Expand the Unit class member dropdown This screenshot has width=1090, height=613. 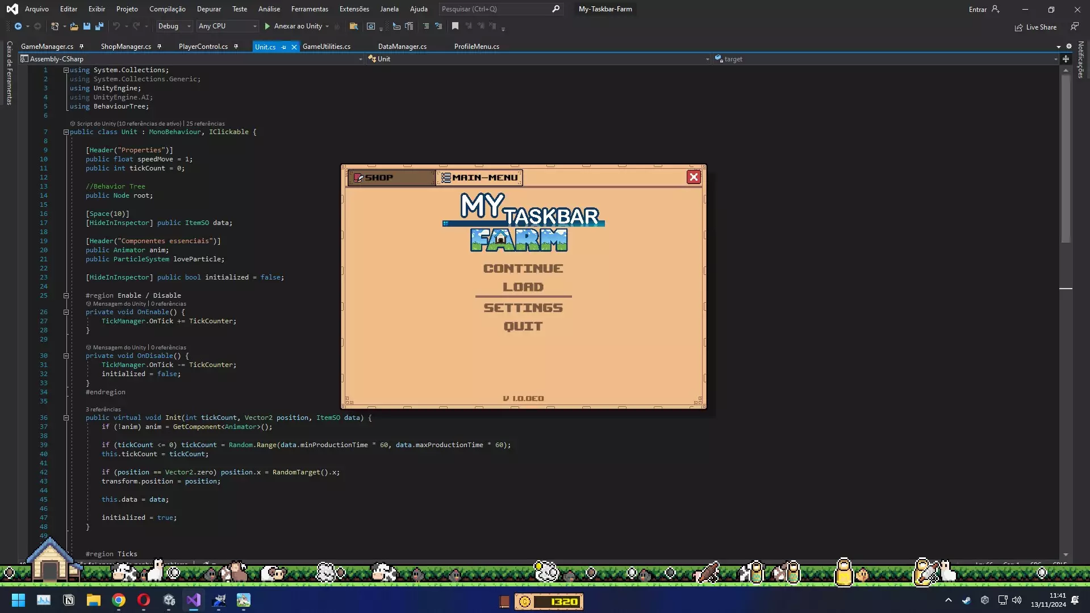707,59
